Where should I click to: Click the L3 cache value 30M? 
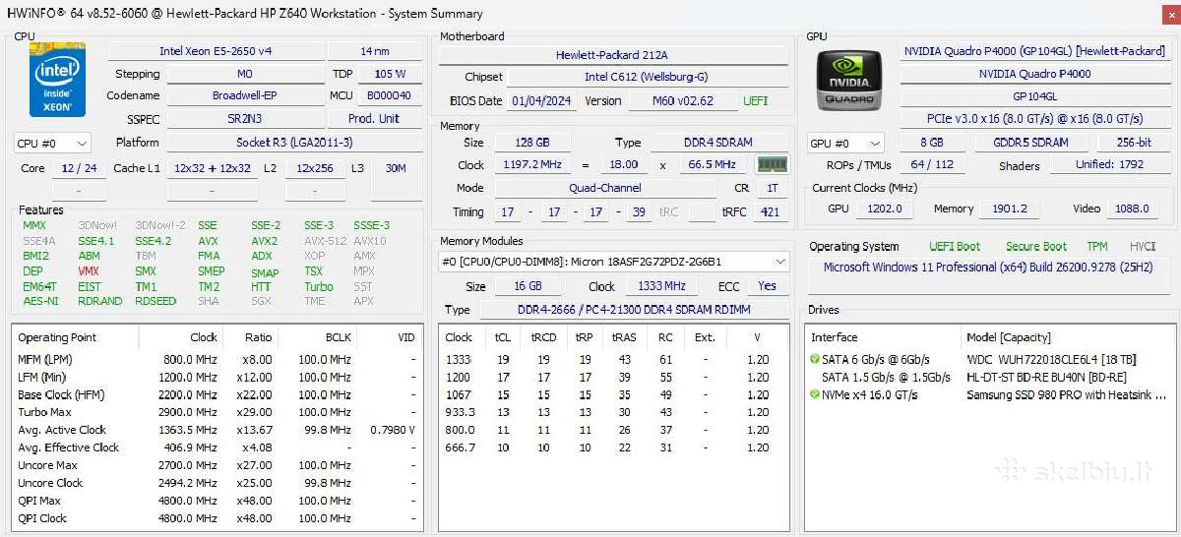click(396, 168)
